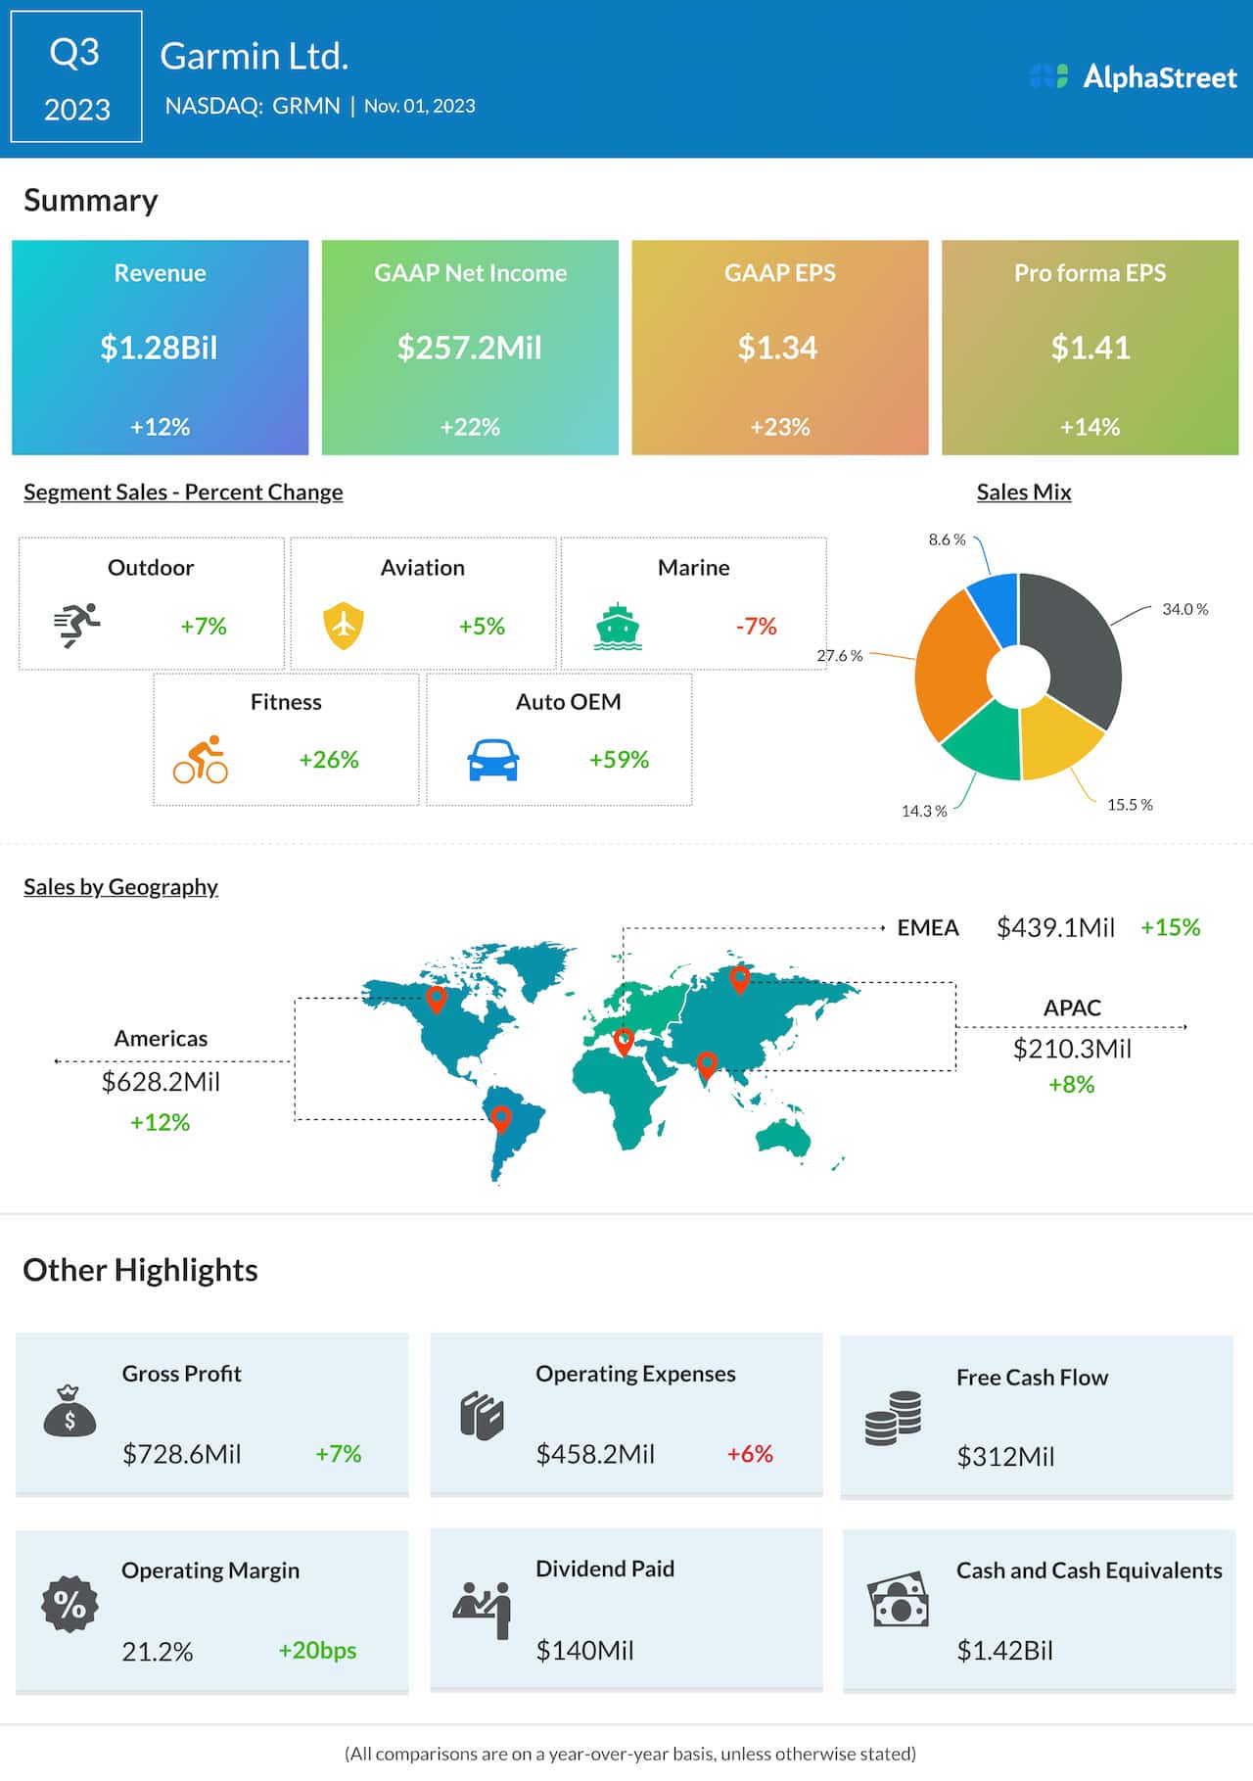Select the Free Cash Flow coins icon
Viewport: 1253px width, 1781px height.
[x=893, y=1418]
